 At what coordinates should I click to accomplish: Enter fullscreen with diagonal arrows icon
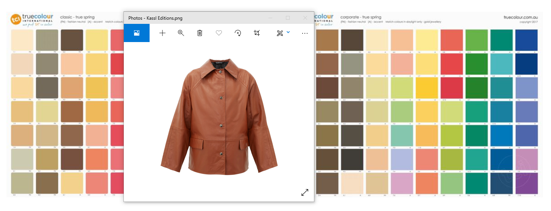pos(305,192)
